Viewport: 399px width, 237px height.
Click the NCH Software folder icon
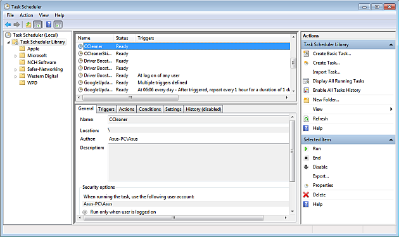coord(22,62)
